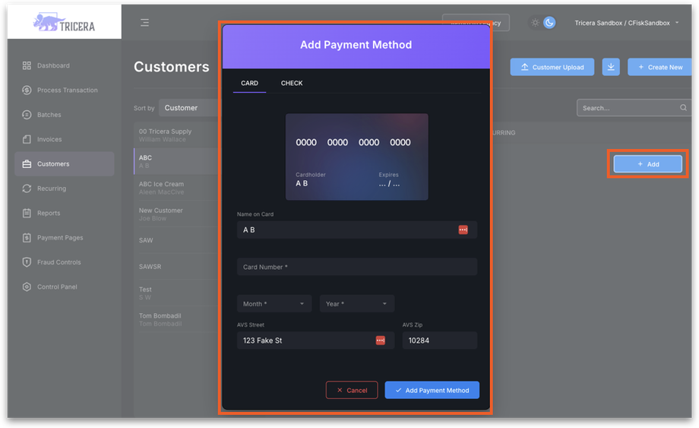The image size is (699, 428).
Task: Click red icon in Name on Card field
Action: point(463,230)
